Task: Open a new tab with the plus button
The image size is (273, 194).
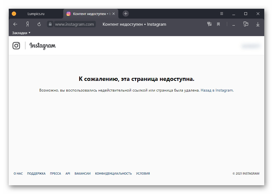Action: pos(125,13)
